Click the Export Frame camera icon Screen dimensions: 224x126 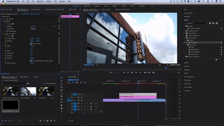point(153,72)
